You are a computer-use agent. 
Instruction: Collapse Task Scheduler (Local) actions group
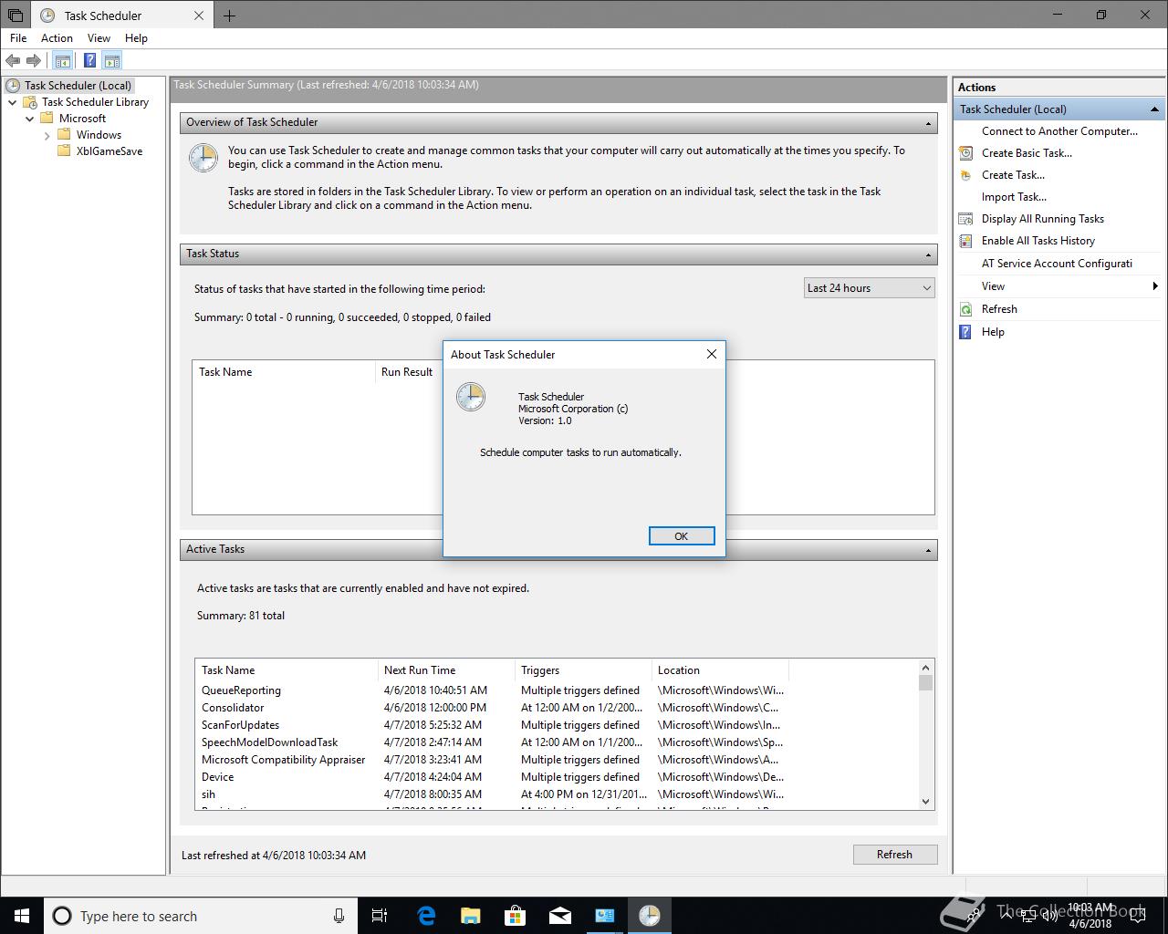1154,109
